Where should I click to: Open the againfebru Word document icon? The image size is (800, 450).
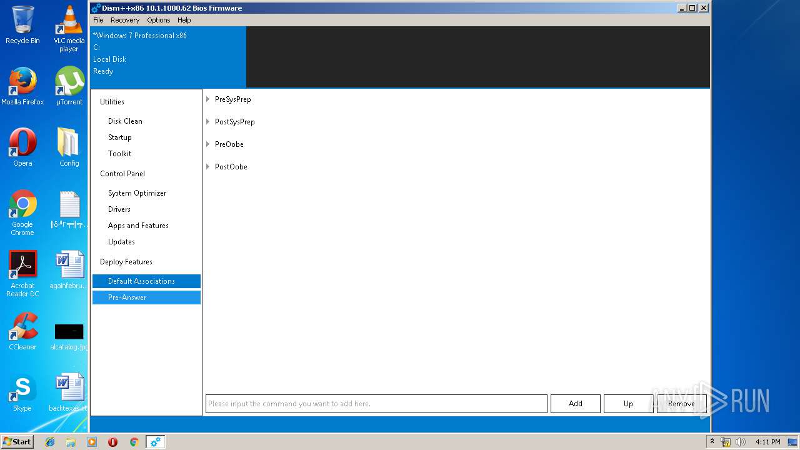pos(69,270)
